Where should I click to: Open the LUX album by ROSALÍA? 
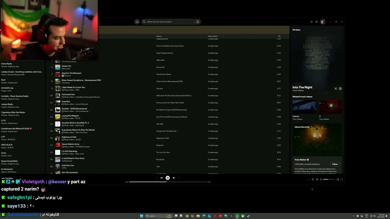point(22,138)
